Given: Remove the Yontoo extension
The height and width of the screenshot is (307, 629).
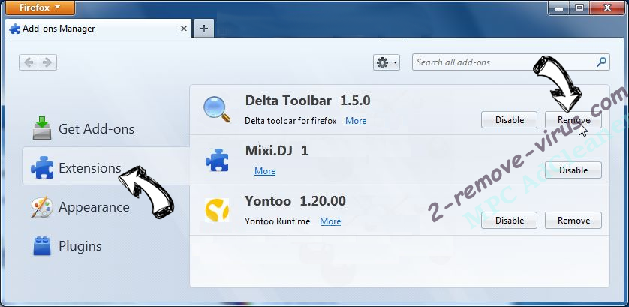Looking at the screenshot, I should (x=573, y=221).
